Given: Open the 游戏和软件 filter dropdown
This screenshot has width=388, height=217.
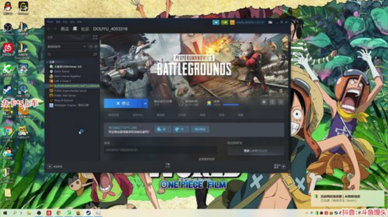Looking at the screenshot, I should coord(67,46).
